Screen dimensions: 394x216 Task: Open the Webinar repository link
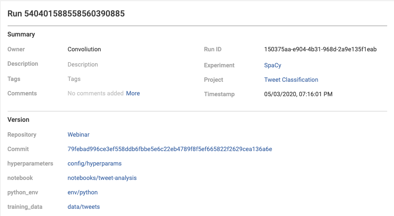[78, 135]
